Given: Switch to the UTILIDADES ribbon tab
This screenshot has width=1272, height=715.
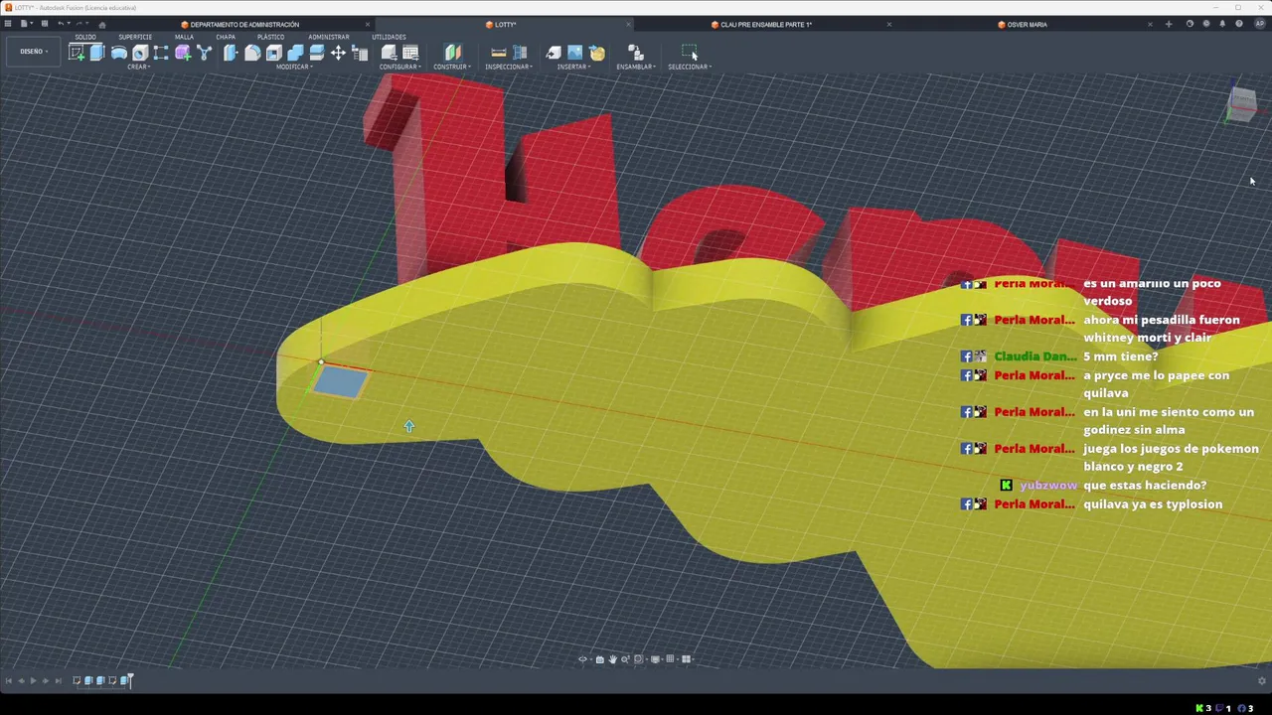Looking at the screenshot, I should (x=389, y=37).
